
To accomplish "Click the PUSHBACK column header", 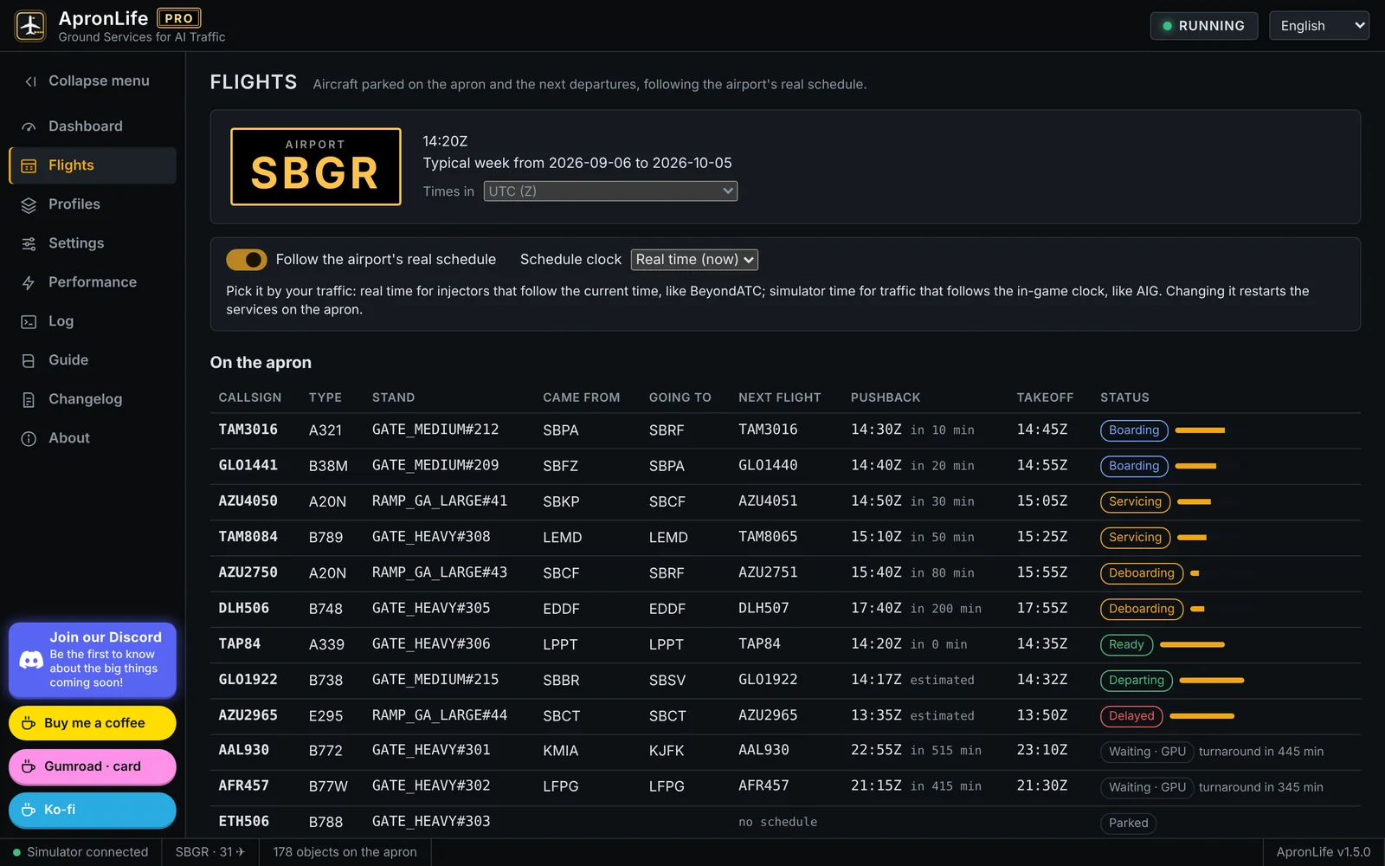I will [886, 397].
